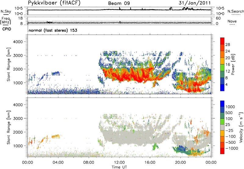
Task: Click the red top of power colorbar
Action: point(222,41)
